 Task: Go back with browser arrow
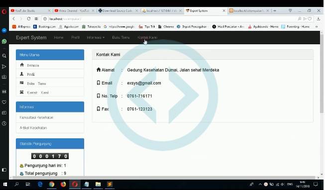coord(13,18)
